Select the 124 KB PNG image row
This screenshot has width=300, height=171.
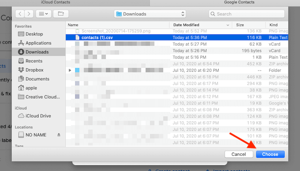177,116
